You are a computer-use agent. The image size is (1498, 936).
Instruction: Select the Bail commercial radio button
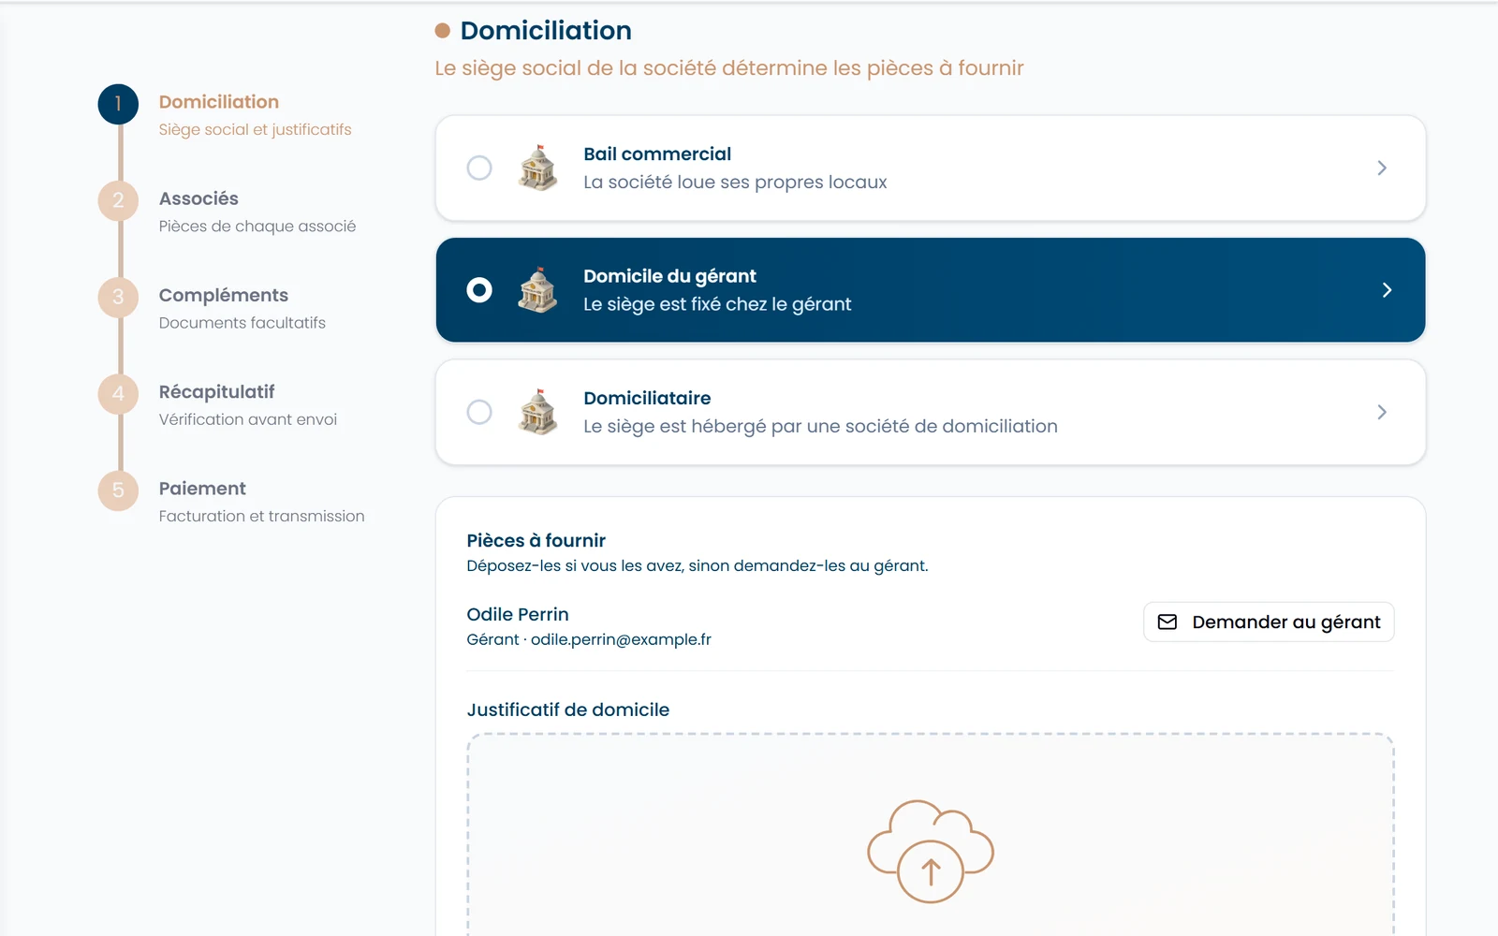(x=479, y=168)
